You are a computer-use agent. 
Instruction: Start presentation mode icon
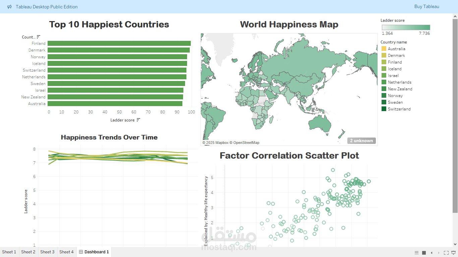[454, 253]
